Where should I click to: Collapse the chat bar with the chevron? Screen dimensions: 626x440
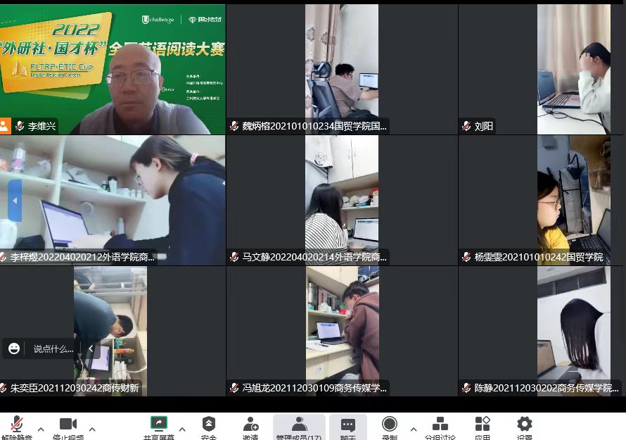coord(91,348)
